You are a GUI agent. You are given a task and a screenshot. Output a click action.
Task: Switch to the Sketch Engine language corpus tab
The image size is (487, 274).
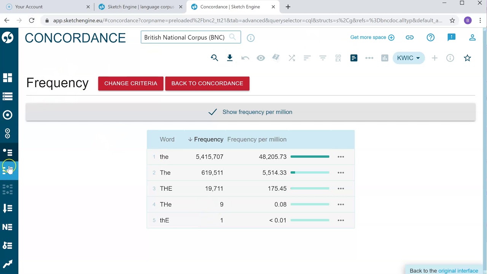pyautogui.click(x=140, y=7)
